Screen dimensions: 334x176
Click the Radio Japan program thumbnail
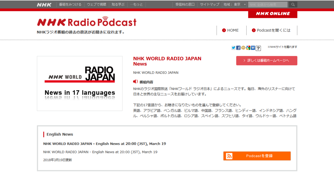click(x=80, y=83)
